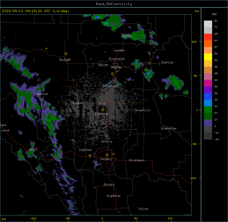Click the HighRiver label
228x222 pixels.
point(114,196)
